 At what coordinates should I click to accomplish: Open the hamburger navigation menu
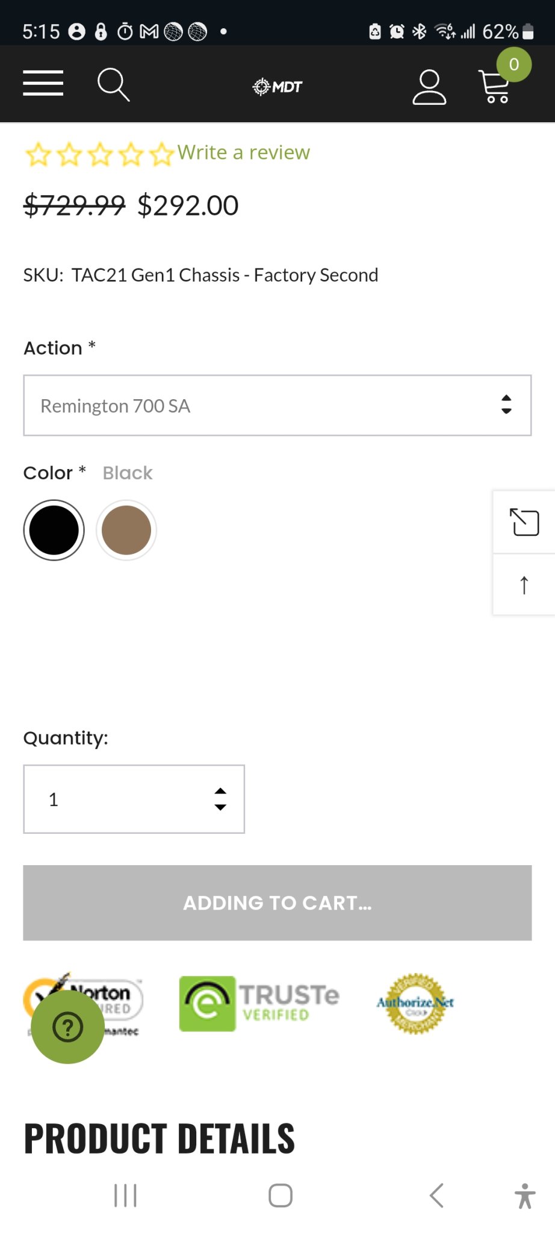click(43, 84)
